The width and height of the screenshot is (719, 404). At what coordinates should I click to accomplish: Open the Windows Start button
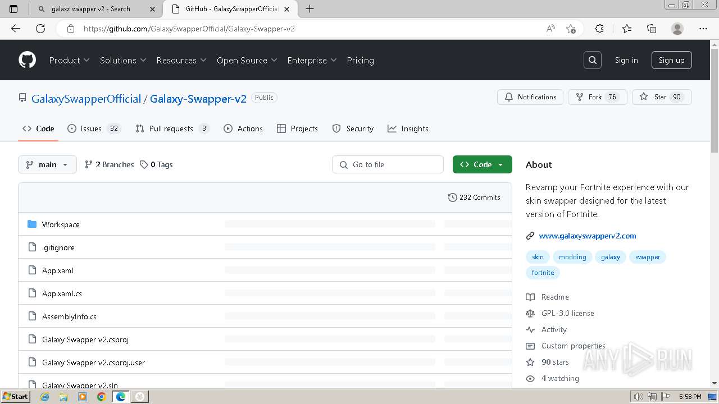16,397
